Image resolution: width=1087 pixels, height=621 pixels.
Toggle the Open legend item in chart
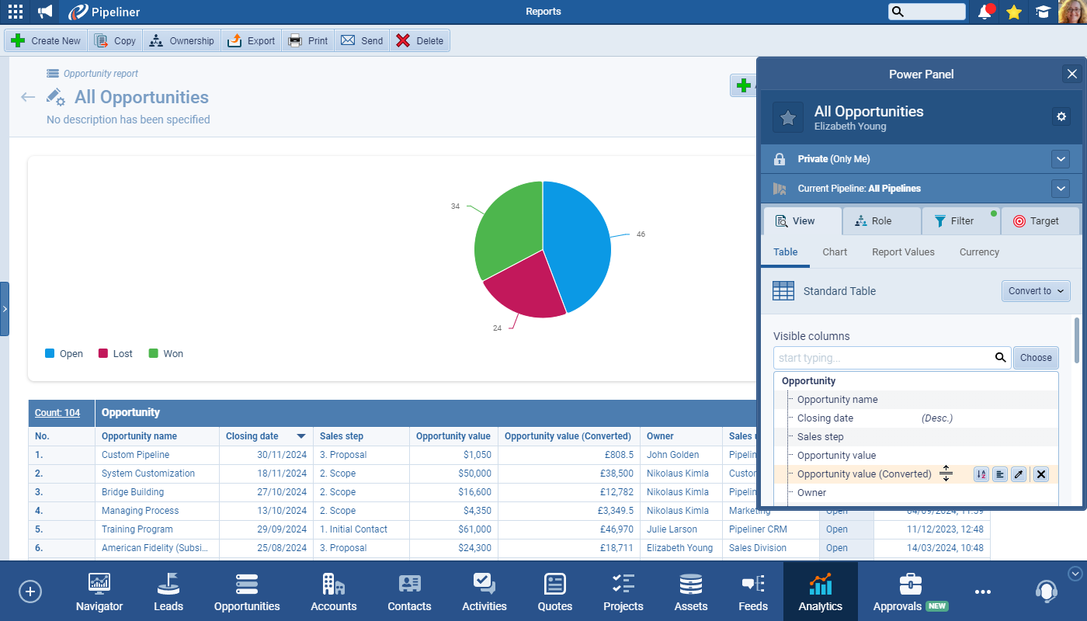pyautogui.click(x=64, y=353)
